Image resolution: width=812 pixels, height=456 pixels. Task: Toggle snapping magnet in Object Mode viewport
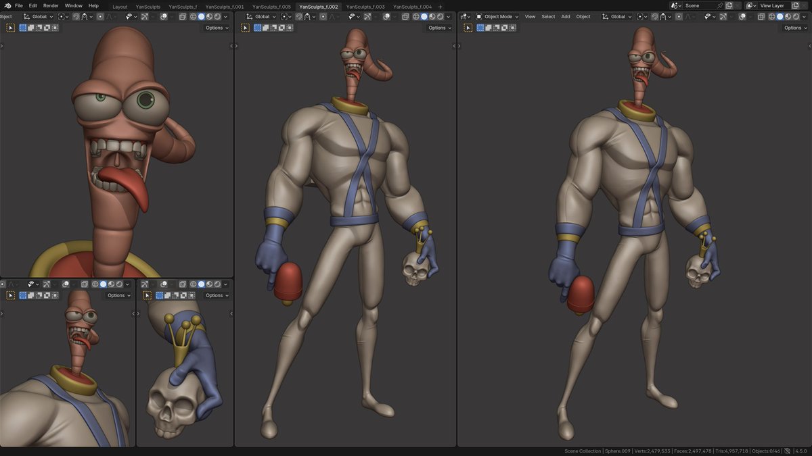[x=654, y=16]
